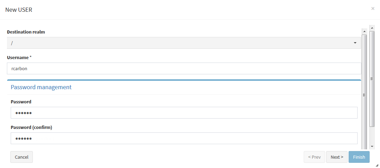Click the Finish button
Screen dimensions: 380x168
click(x=359, y=157)
